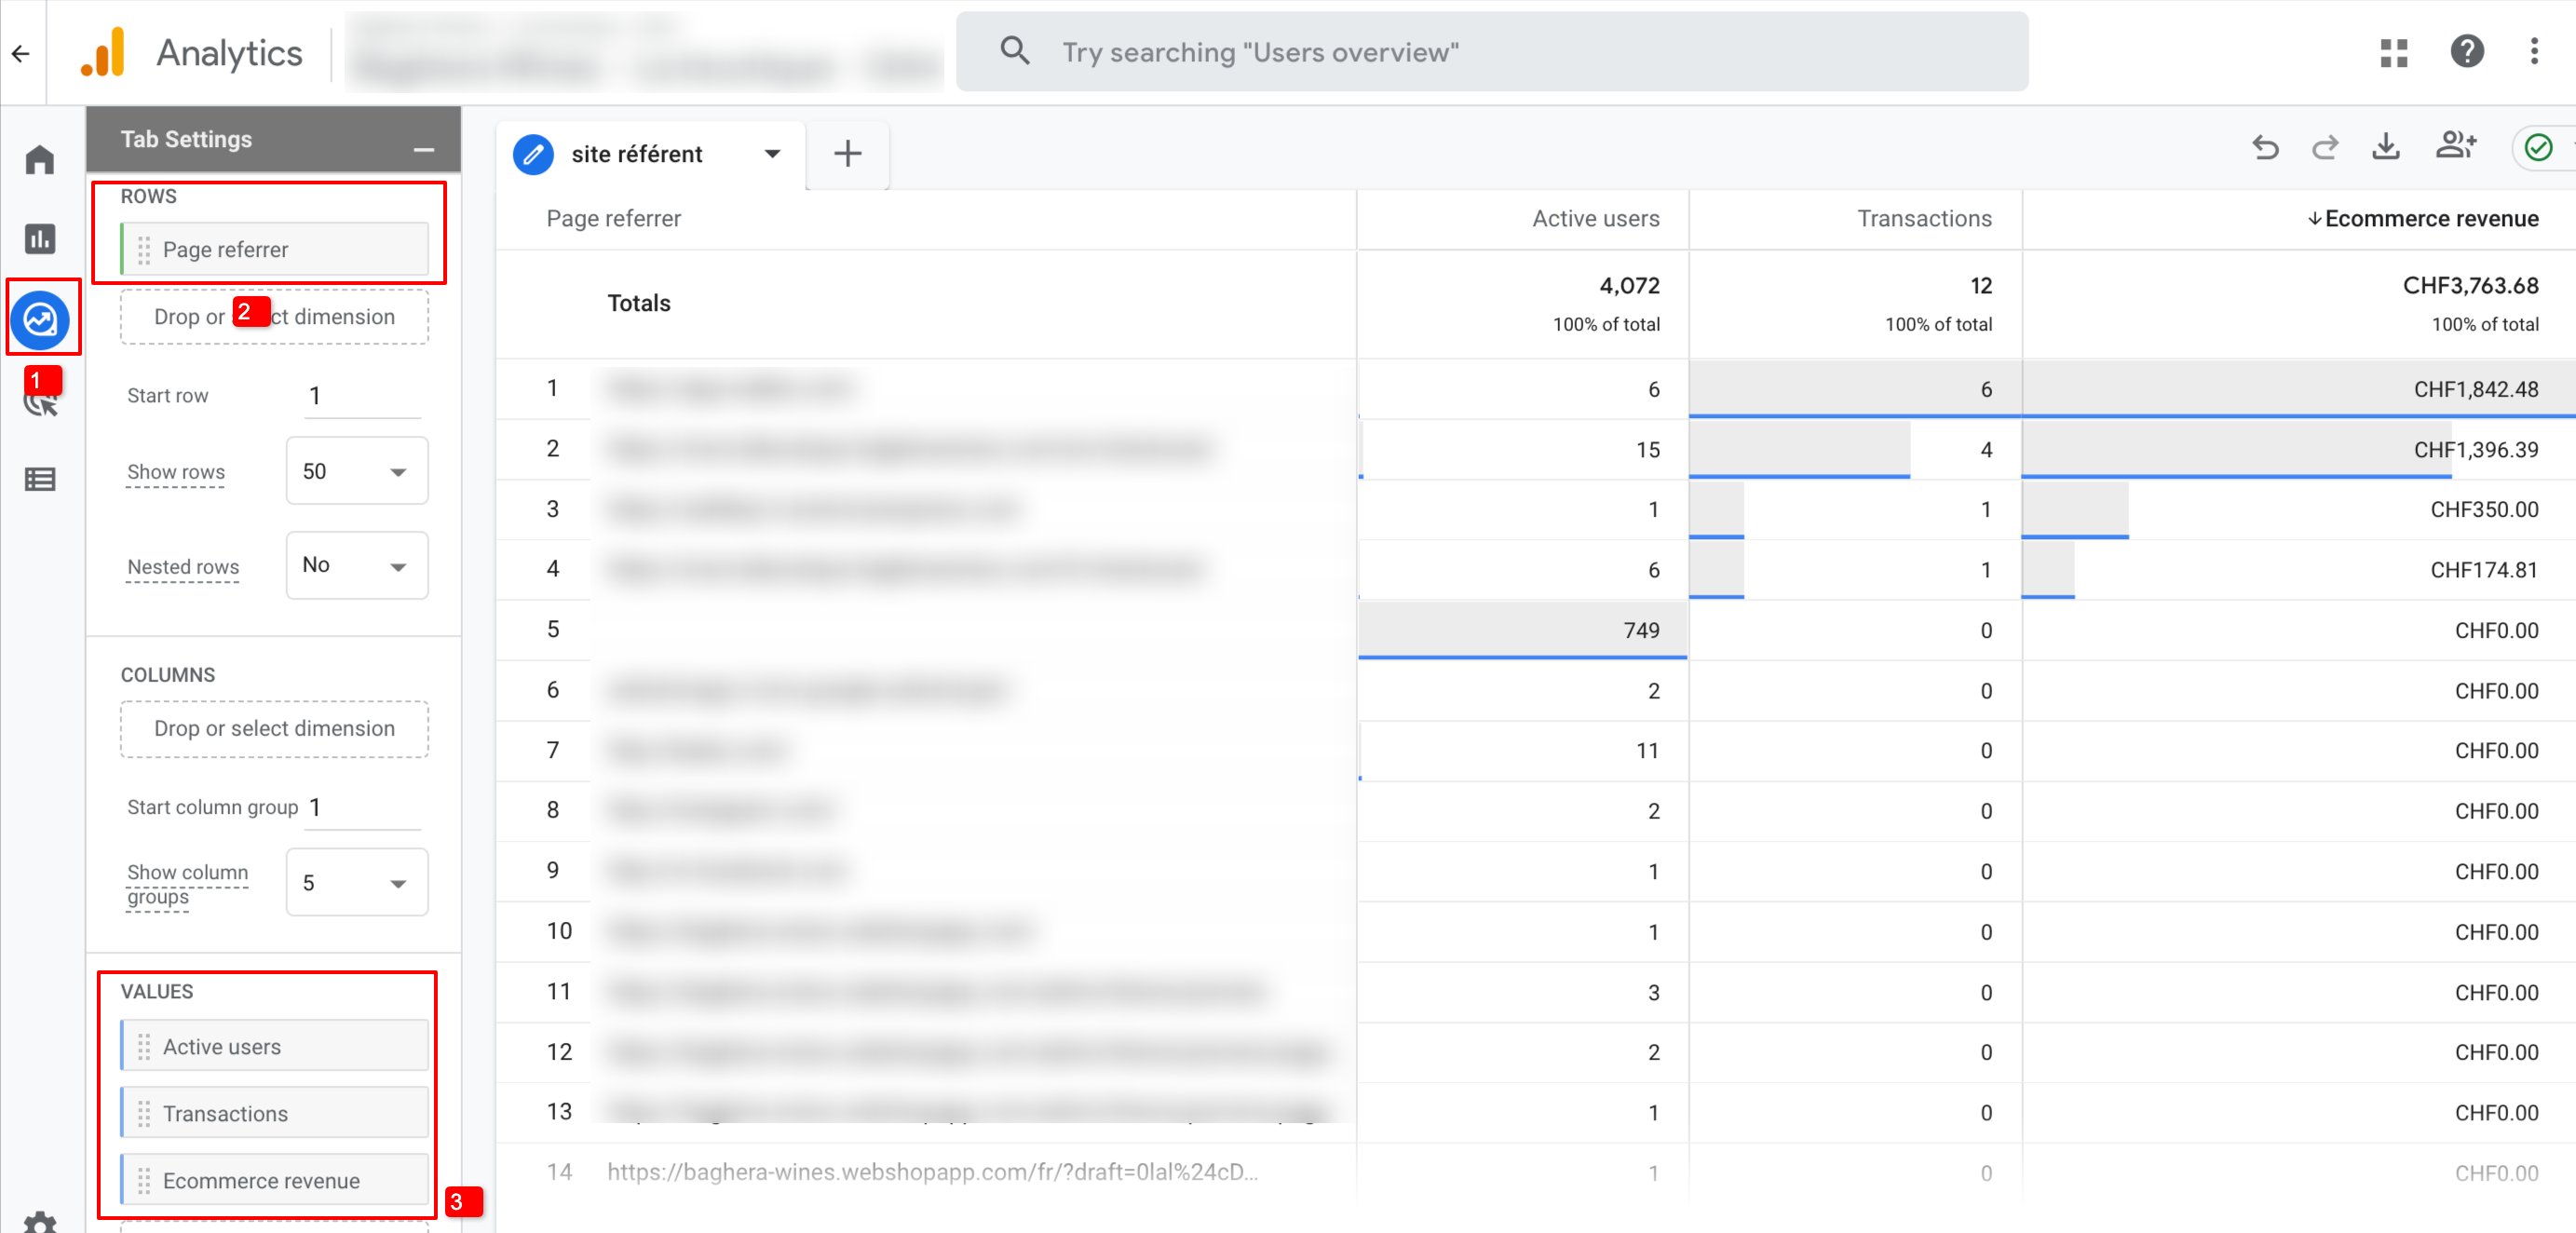
Task: Open Reports bar chart icon
Action: click(40, 239)
